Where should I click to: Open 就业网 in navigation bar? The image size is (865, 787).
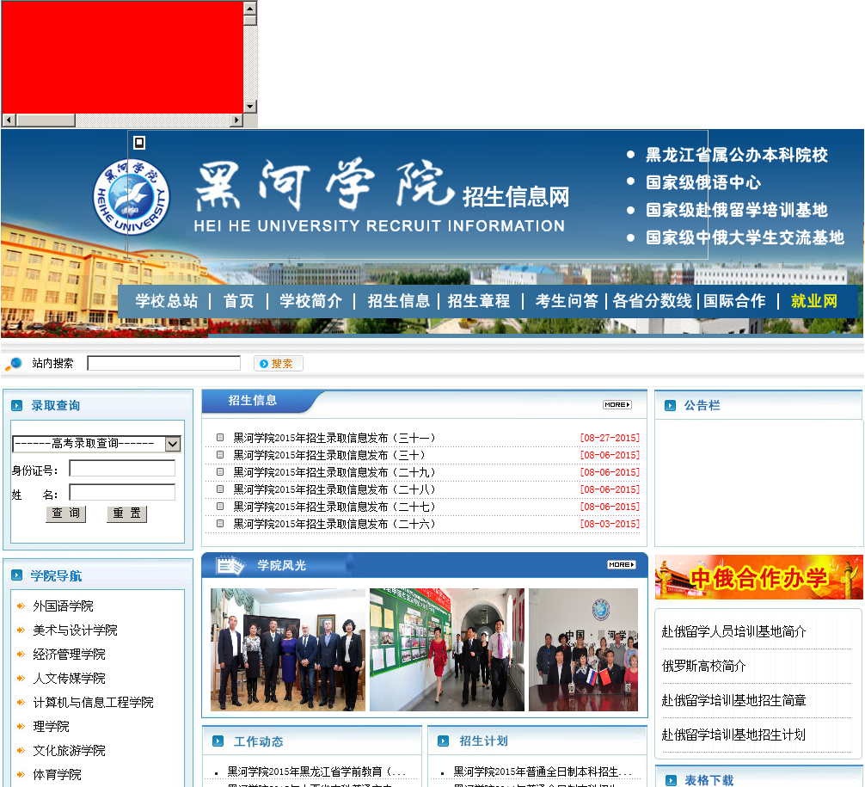tap(813, 301)
